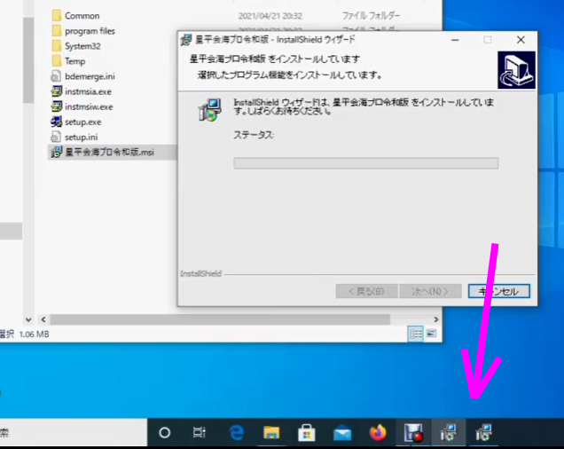Open Microsoft Store from taskbar

point(307,432)
